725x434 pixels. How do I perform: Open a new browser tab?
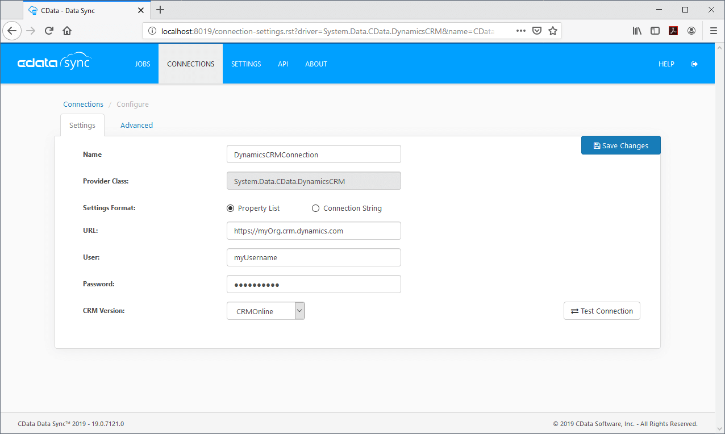click(160, 10)
